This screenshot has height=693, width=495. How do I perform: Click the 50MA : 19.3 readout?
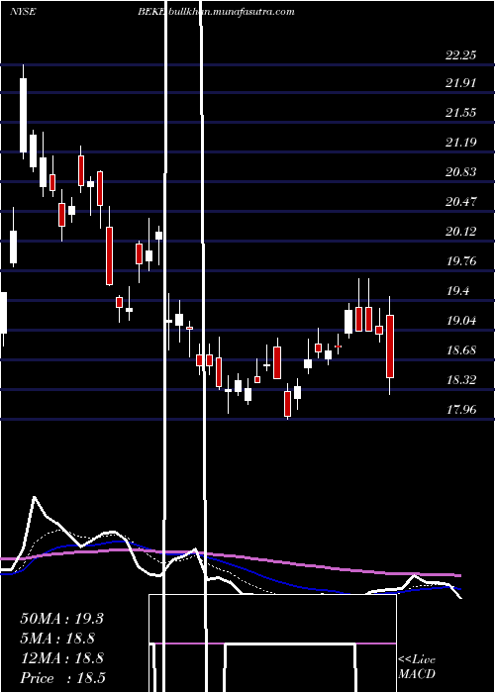[x=61, y=618]
